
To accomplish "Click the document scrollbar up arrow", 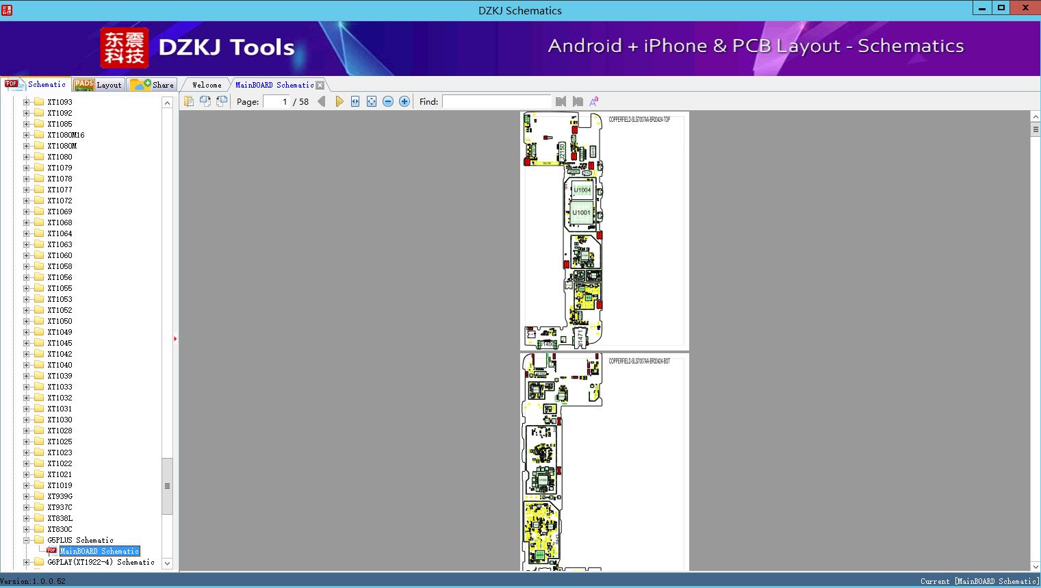I will [1036, 117].
